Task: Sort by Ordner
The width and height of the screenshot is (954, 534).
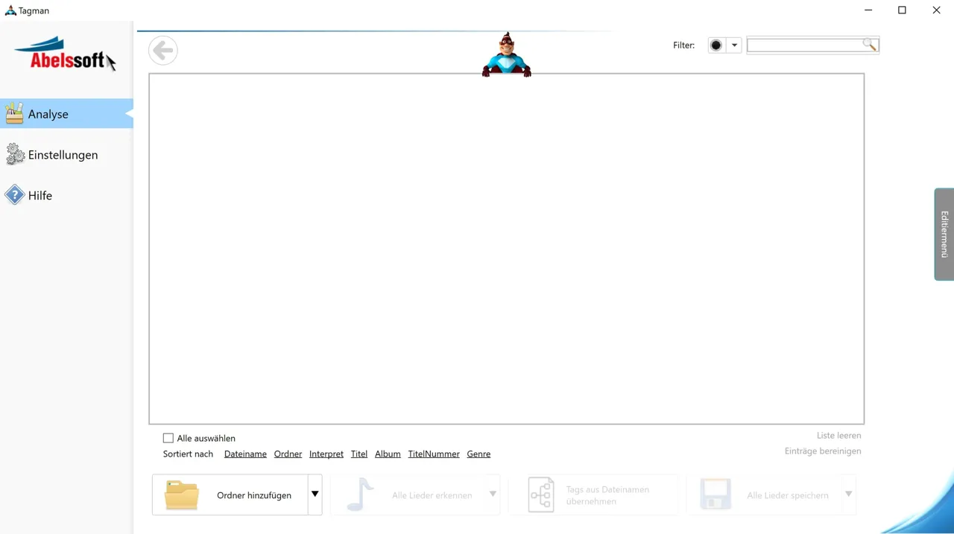Action: click(x=288, y=454)
